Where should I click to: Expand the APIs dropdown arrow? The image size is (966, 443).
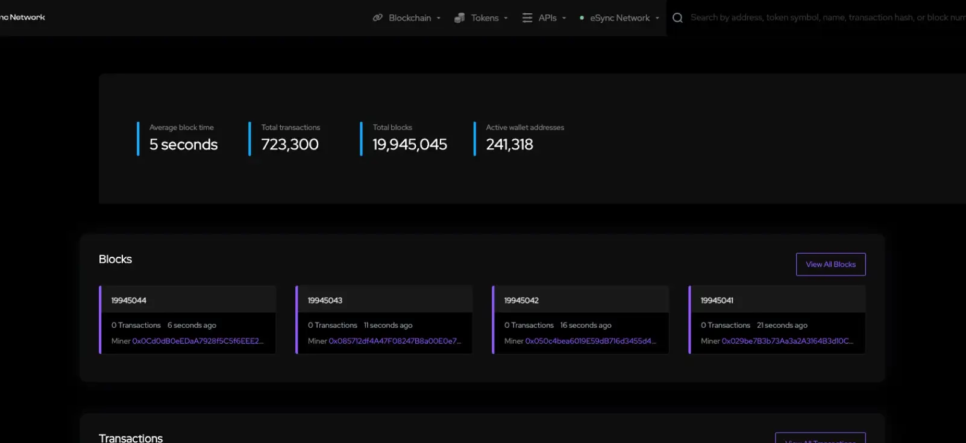coord(564,18)
